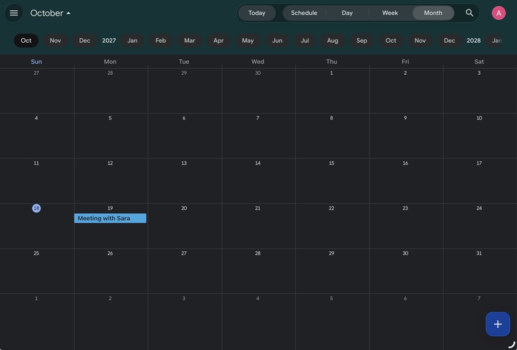This screenshot has height=350, width=517.
Task: Select date 14 under Wed
Action: coord(257,163)
